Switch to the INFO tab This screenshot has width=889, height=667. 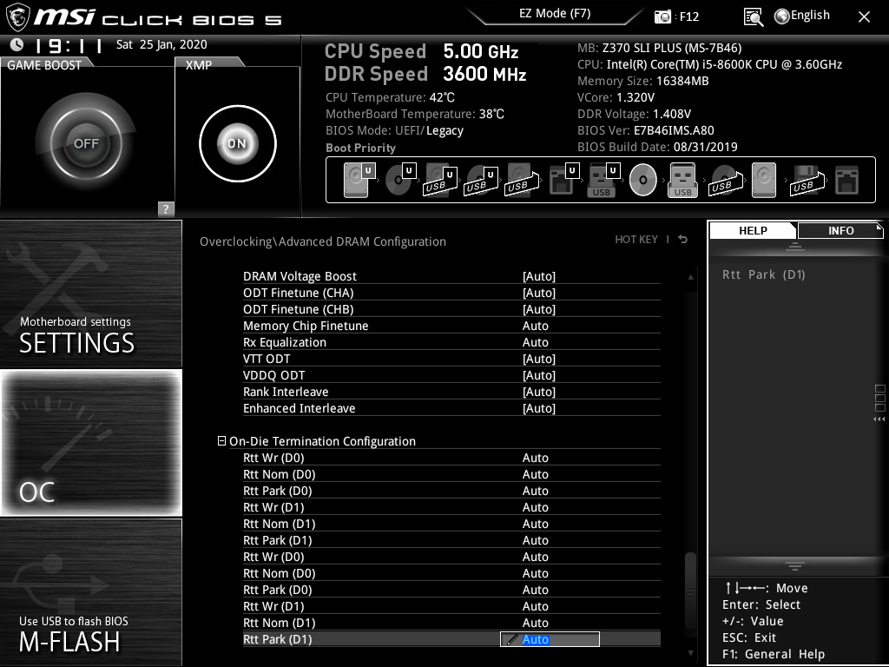(x=840, y=231)
